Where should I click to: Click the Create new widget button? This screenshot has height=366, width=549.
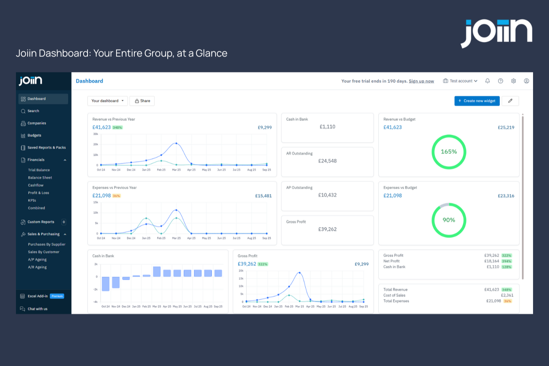click(477, 101)
